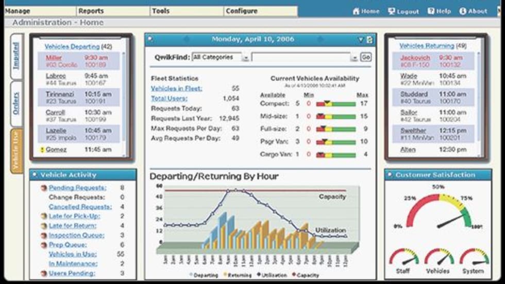Click the yellow icon beside Late for Pick-Up
The image size is (505, 284).
click(44, 217)
